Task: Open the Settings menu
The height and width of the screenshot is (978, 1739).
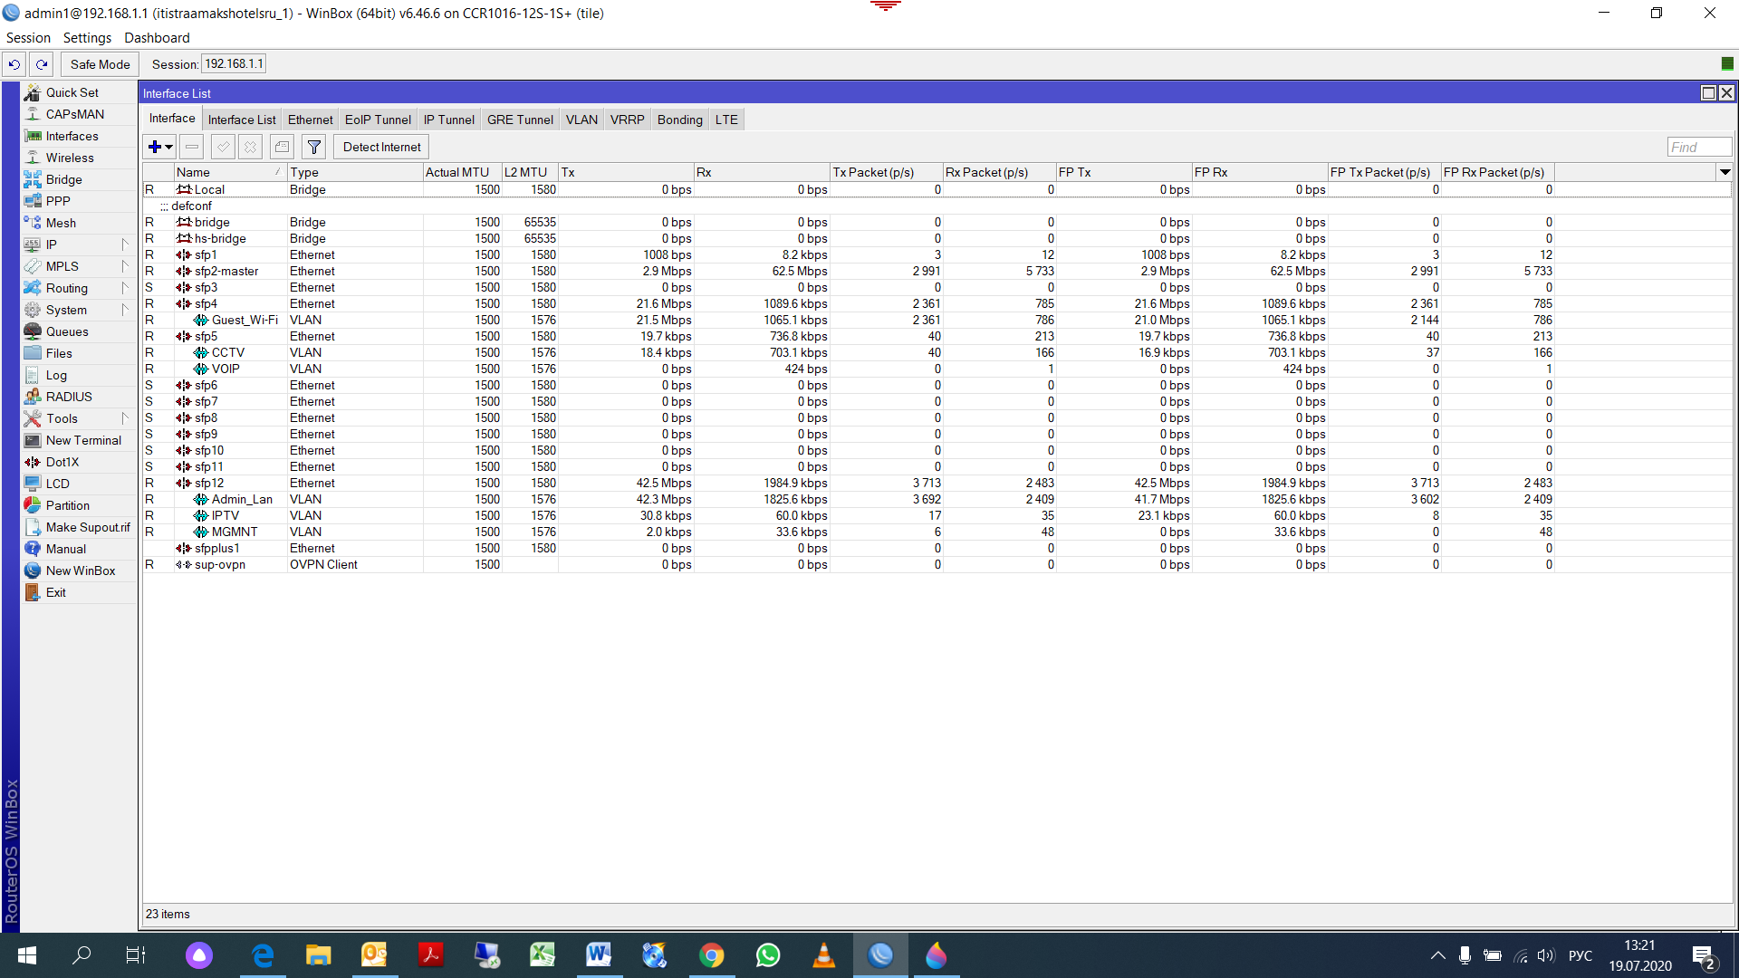Action: 87,37
